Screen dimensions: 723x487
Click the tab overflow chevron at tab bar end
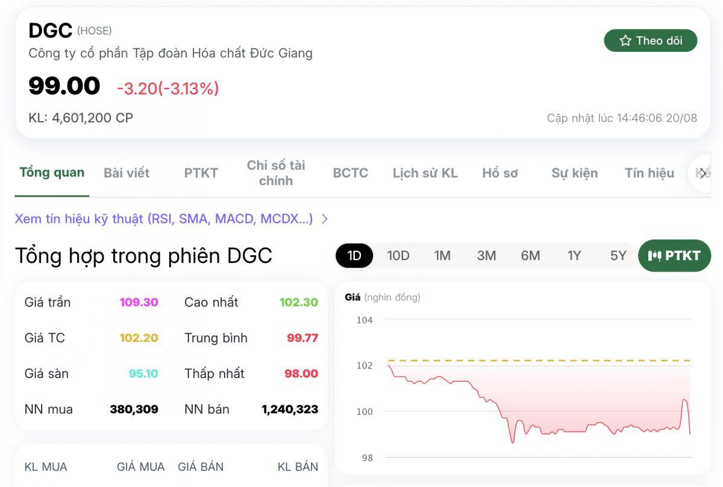(x=704, y=173)
